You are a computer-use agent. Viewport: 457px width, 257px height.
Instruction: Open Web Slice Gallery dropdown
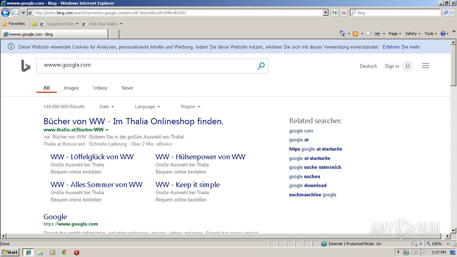102,24
